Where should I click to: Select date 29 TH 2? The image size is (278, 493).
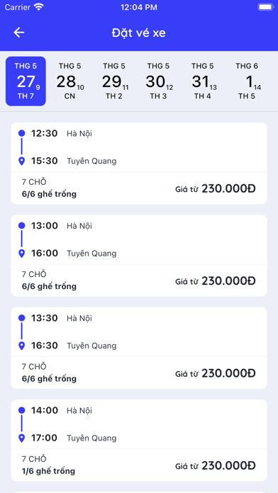tap(114, 81)
